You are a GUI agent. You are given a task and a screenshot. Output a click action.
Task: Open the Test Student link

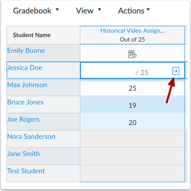point(26,171)
